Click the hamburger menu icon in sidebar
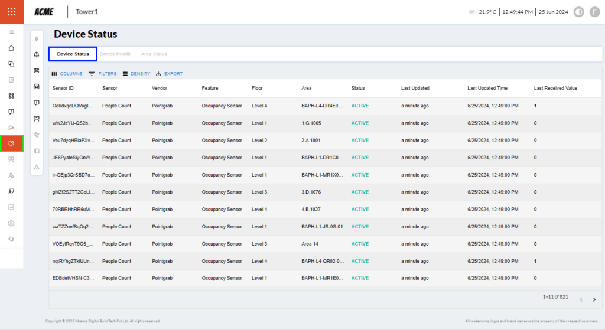Screen dimensions: 605x330 (x=12, y=32)
